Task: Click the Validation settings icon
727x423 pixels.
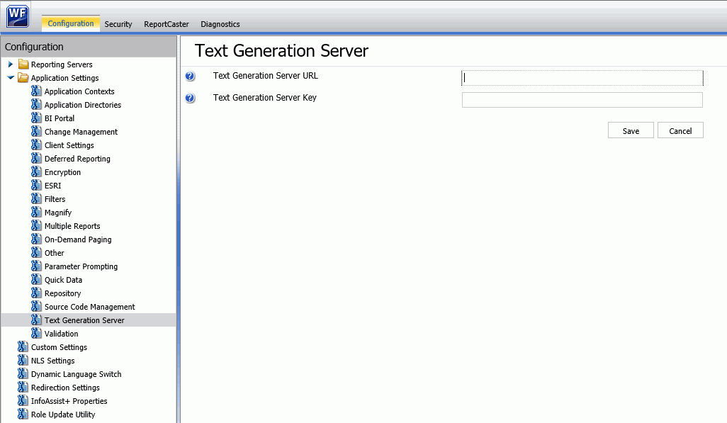Action: (x=36, y=333)
